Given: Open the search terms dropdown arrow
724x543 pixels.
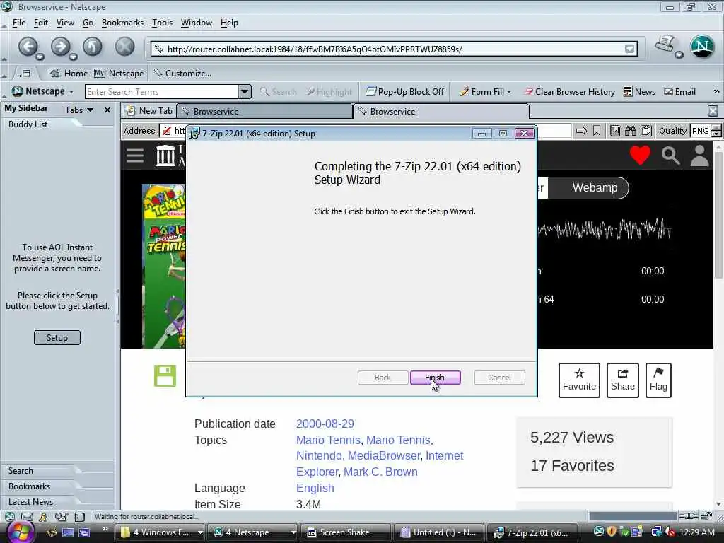Looking at the screenshot, I should (245, 91).
